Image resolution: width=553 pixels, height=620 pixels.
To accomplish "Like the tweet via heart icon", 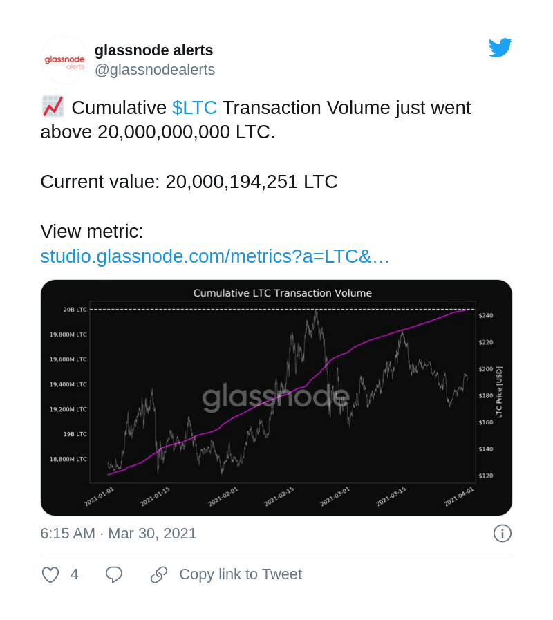I will (x=50, y=574).
